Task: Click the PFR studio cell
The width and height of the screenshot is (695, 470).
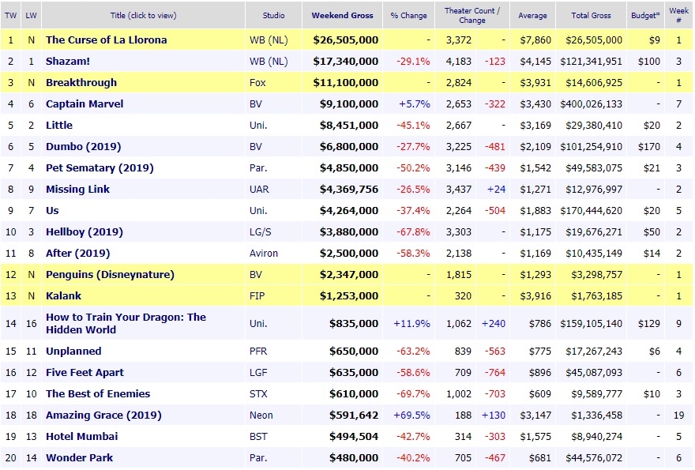Action: coord(258,352)
